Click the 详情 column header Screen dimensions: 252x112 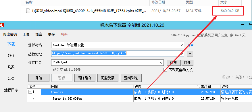point(225,87)
